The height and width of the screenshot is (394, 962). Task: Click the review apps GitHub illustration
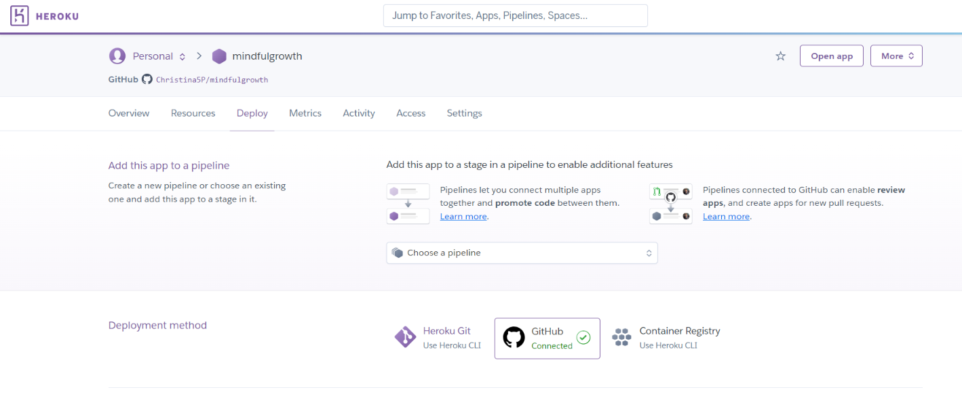(671, 204)
